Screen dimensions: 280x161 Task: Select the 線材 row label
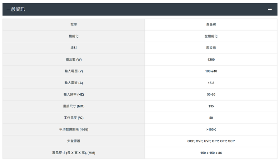pyautogui.click(x=74, y=48)
